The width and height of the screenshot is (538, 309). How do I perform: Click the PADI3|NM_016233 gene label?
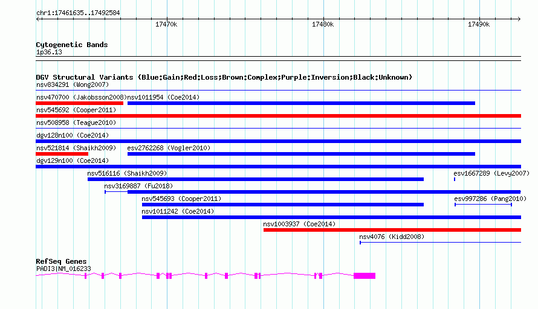(63, 269)
